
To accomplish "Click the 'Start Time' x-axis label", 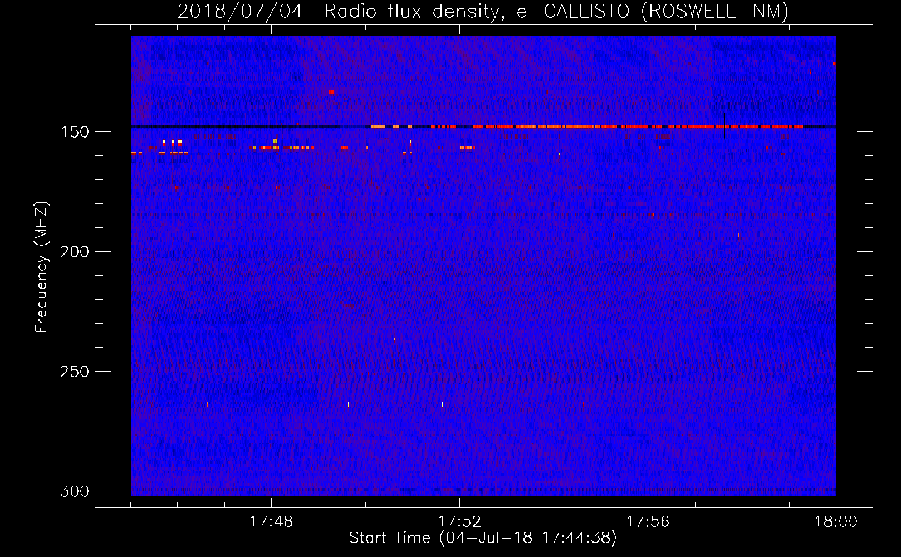I will tap(483, 538).
